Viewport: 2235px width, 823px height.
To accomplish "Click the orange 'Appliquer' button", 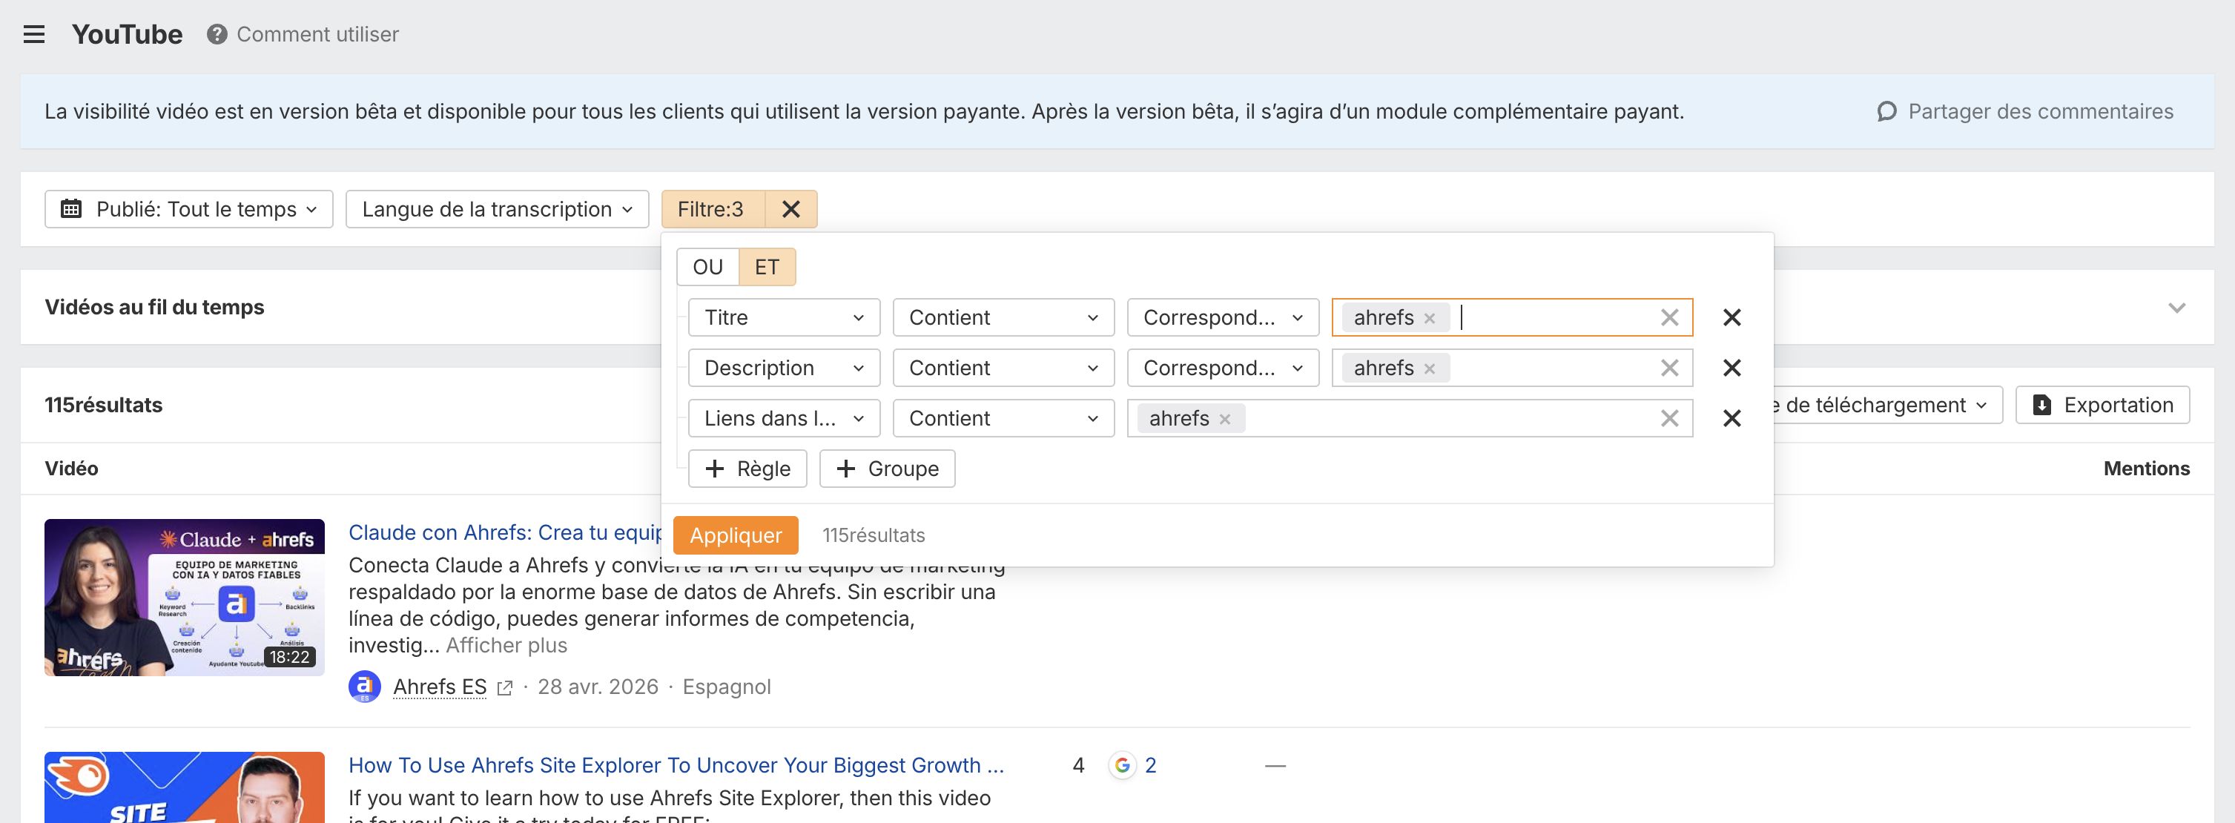I will coord(736,535).
